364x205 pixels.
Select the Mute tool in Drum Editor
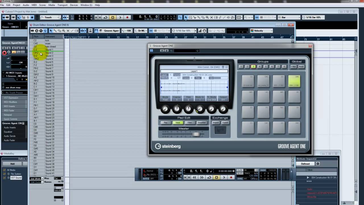coord(68,31)
